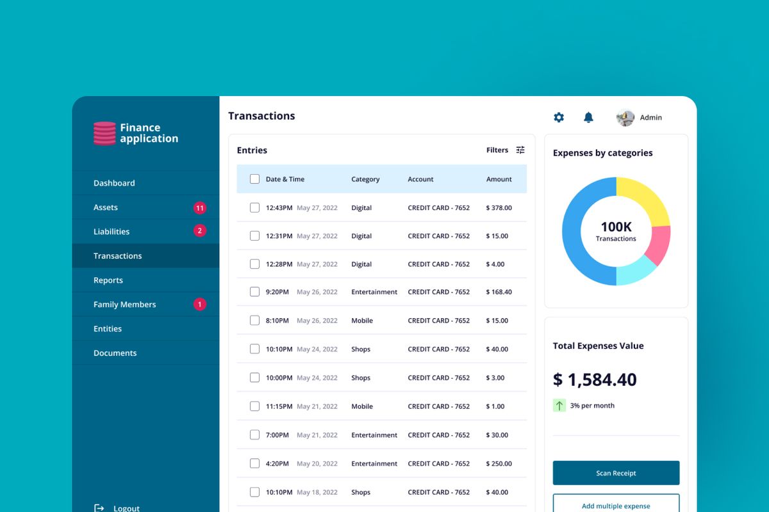Screen dimensions: 769x512
Task: Click the Logout arrow icon
Action: pos(99,508)
